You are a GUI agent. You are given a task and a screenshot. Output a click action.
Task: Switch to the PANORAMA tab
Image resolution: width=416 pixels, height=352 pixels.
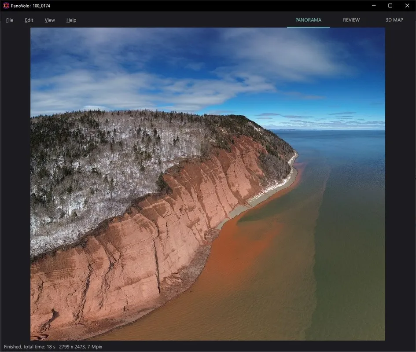point(308,20)
